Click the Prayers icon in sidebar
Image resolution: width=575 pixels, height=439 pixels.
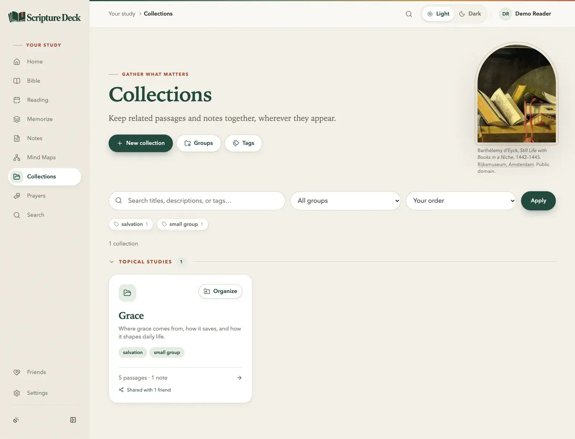pos(17,196)
